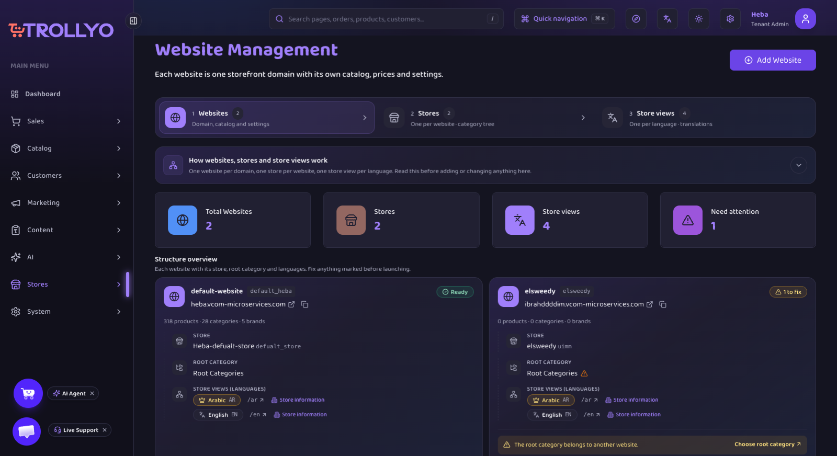Open Quick navigation
This screenshot has width=837, height=456.
(x=564, y=19)
